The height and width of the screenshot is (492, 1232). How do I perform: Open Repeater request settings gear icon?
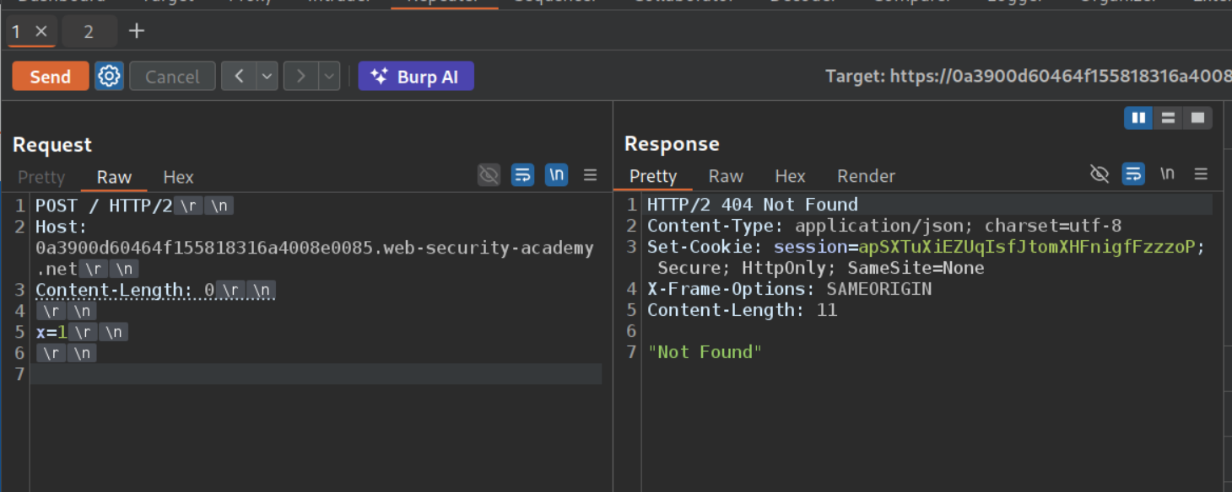click(x=109, y=76)
